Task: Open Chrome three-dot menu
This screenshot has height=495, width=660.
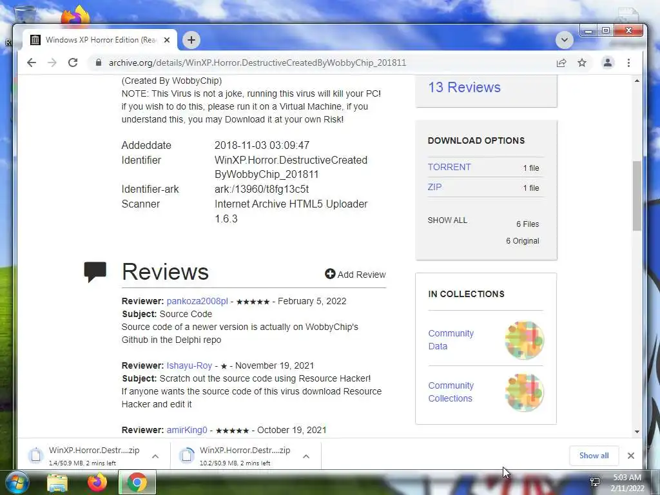Action: [x=628, y=63]
